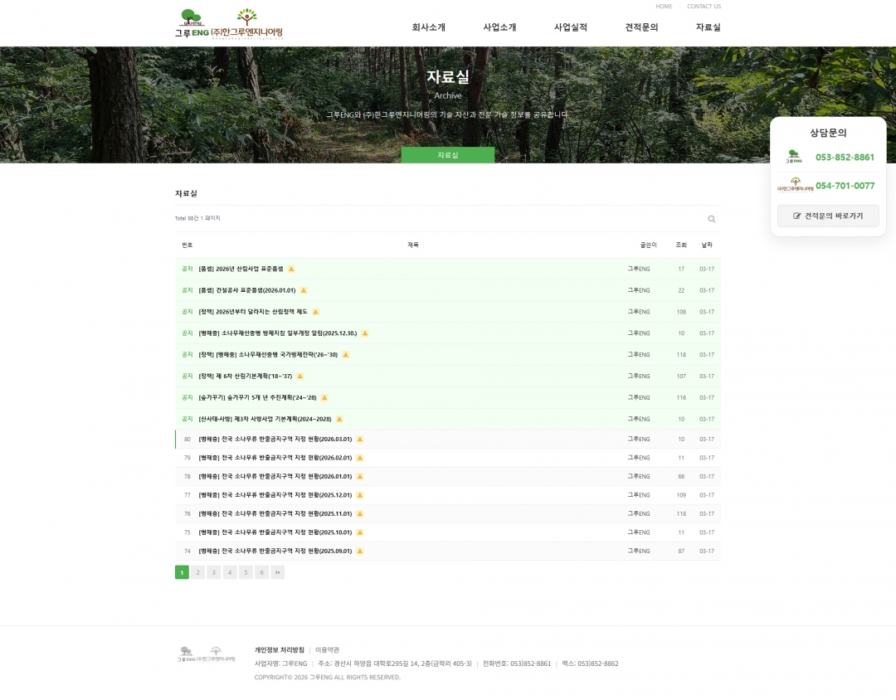
Task: Click attachment icon next to 제 6차 산림기본계획
Action: 300,376
